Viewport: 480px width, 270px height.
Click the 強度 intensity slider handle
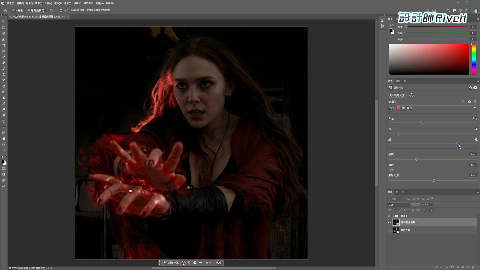416,159
